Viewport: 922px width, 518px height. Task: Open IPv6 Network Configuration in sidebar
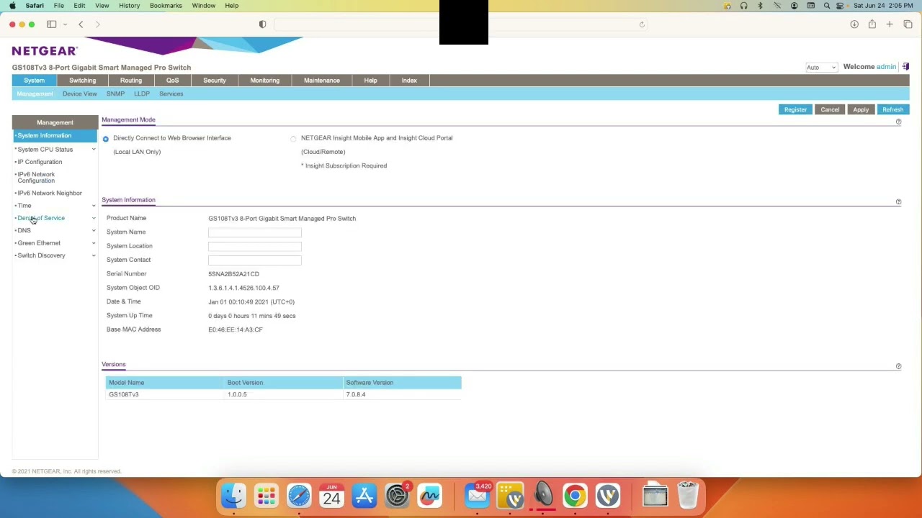point(36,178)
